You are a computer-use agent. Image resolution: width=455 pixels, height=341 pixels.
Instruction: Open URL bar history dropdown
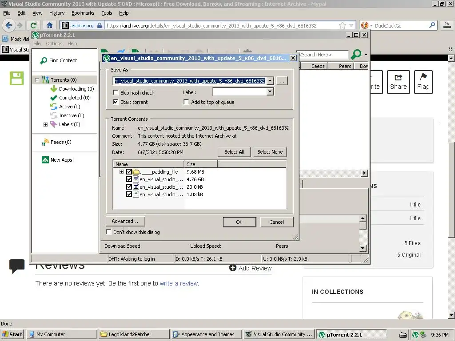351,25
